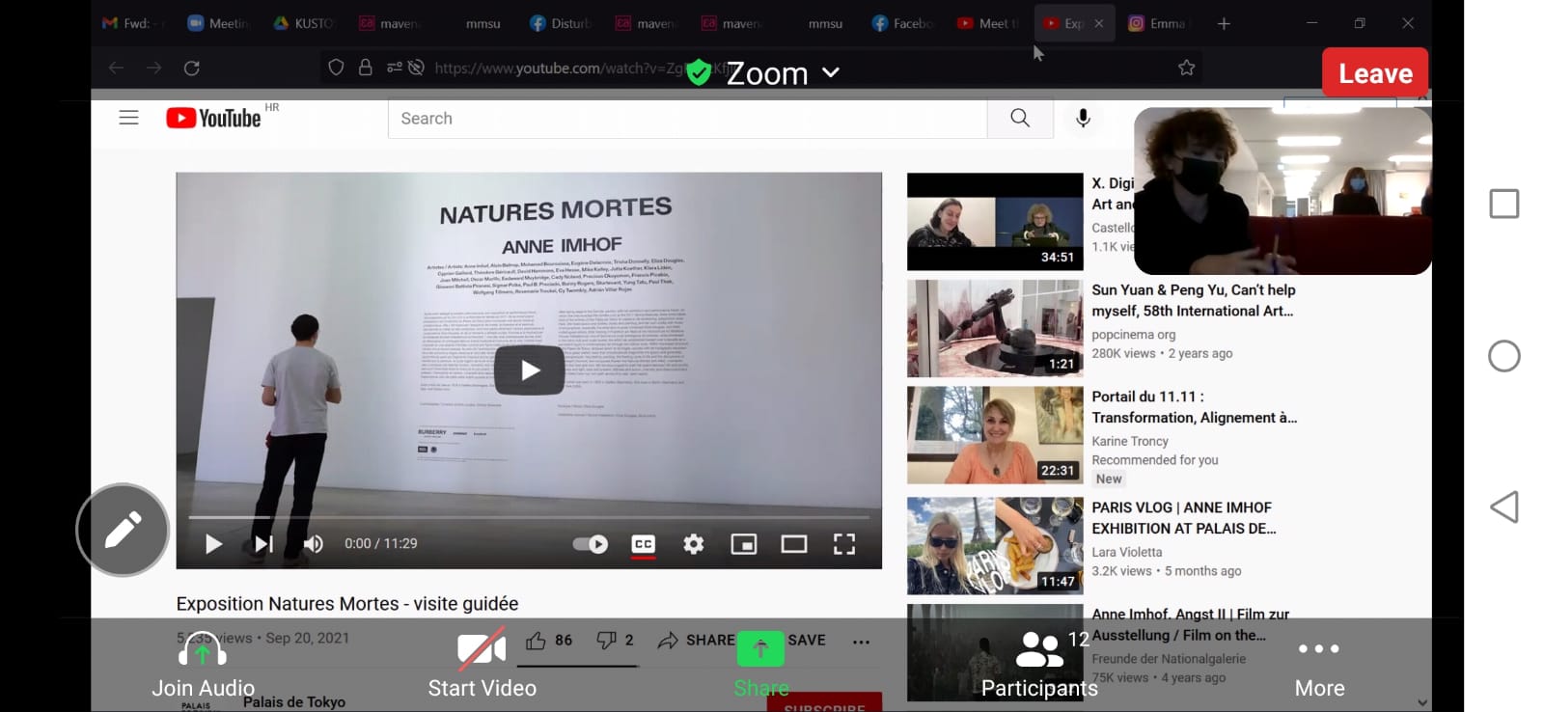Mute the video volume speaker
Screen dimensions: 1544x712
pyautogui.click(x=314, y=544)
